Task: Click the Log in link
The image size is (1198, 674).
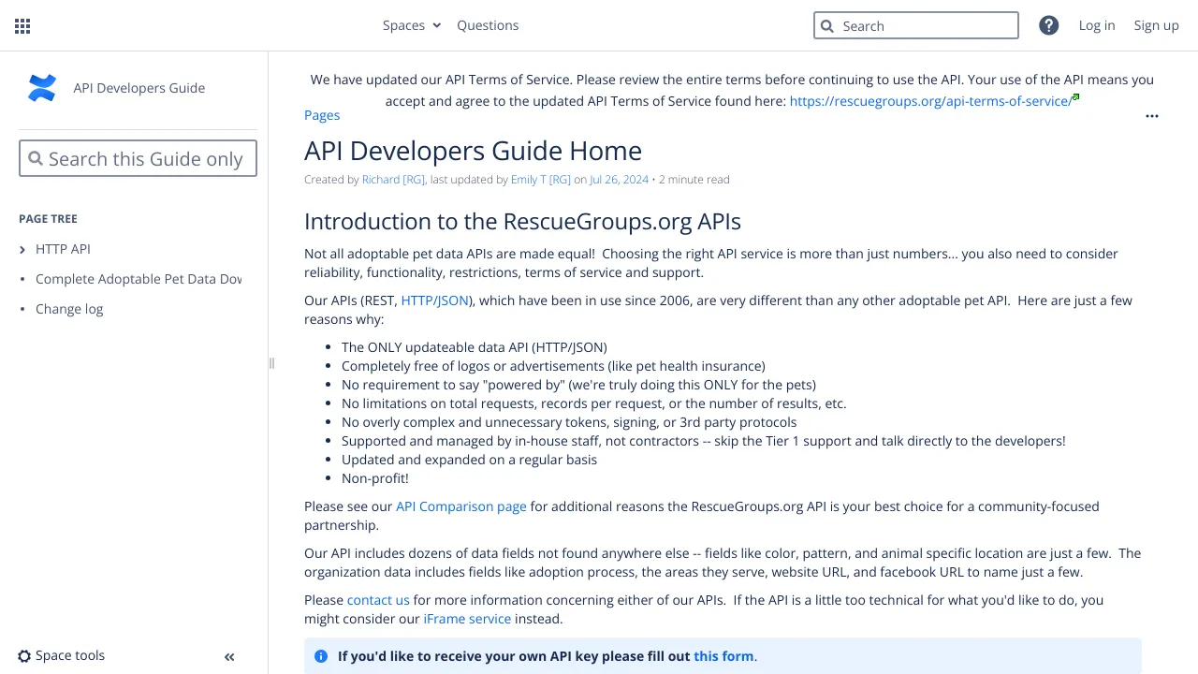Action: pos(1097,25)
